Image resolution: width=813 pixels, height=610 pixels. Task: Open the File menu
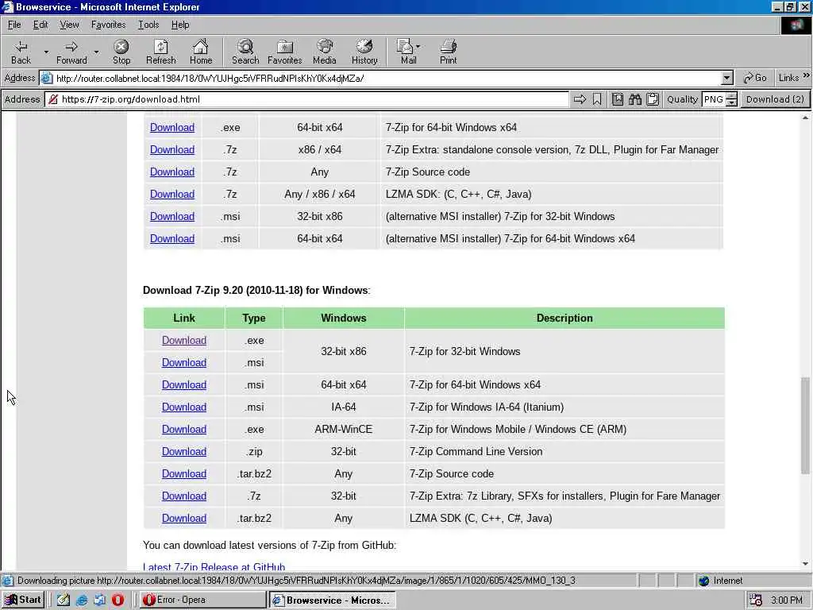pyautogui.click(x=14, y=25)
